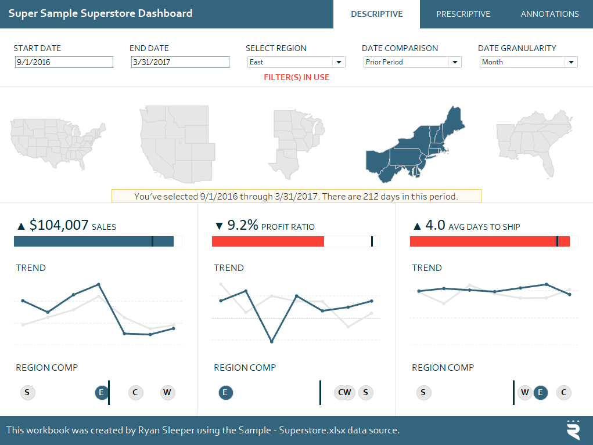The width and height of the screenshot is (593, 445).
Task: Toggle the CW marker under Profit Ratio
Action: coord(344,392)
